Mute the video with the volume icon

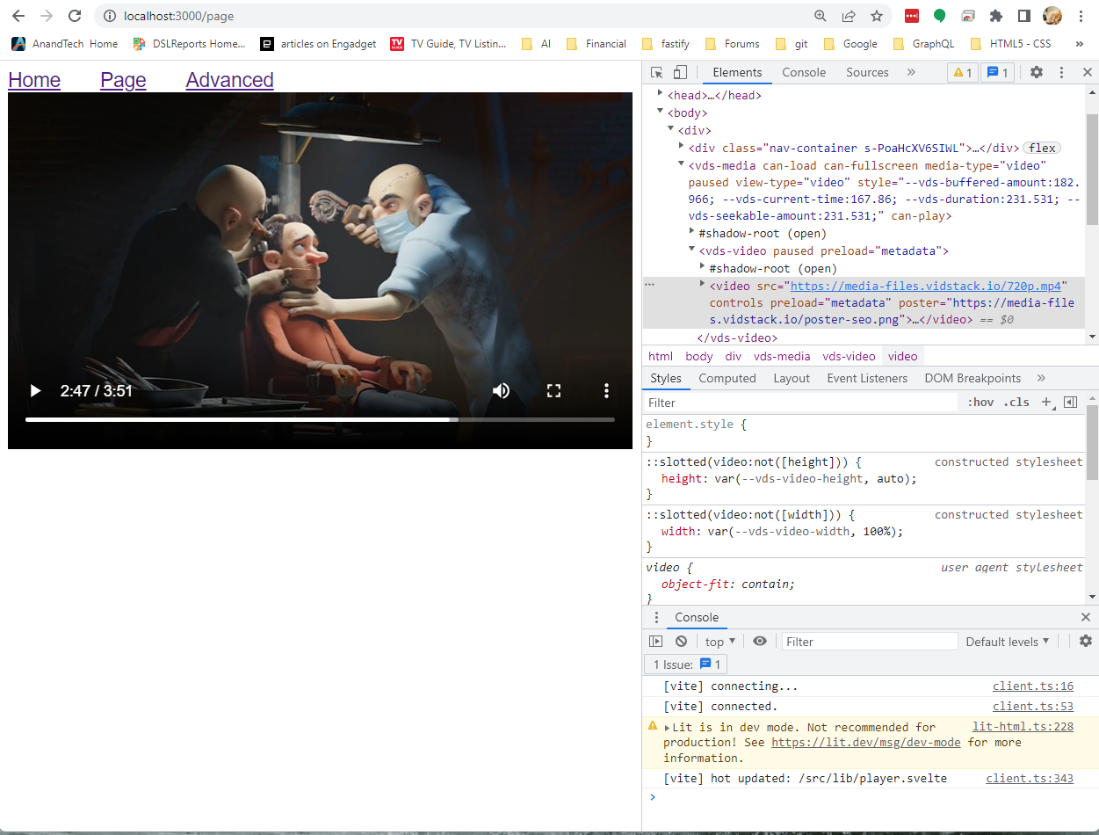[x=501, y=390]
